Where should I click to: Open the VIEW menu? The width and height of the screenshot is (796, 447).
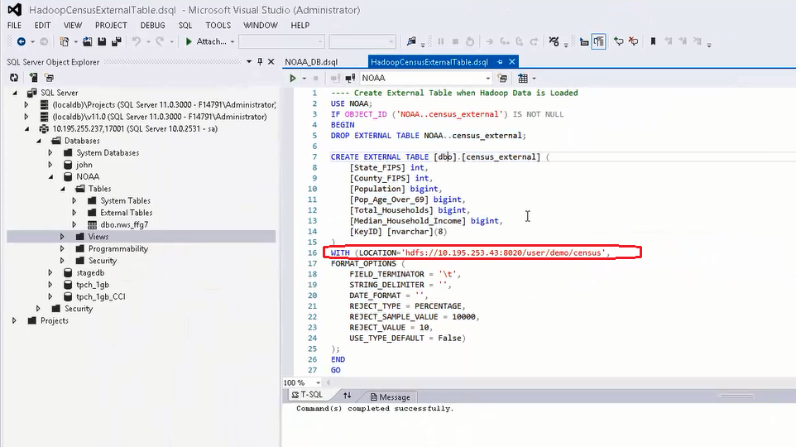(73, 26)
